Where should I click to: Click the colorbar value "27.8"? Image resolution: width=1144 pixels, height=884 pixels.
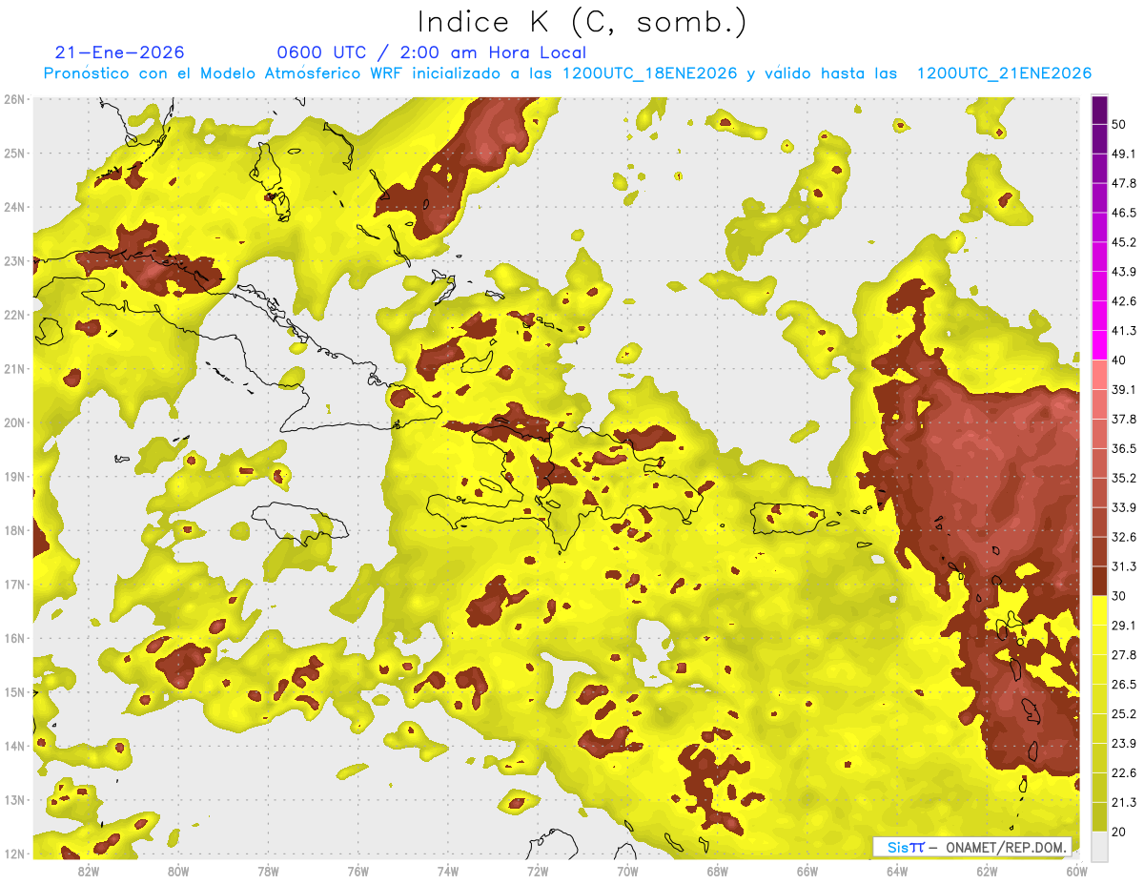pyautogui.click(x=1124, y=654)
